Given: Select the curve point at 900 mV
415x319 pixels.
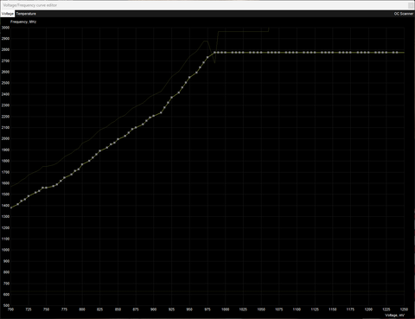Looking at the screenshot, I should pos(154,116).
